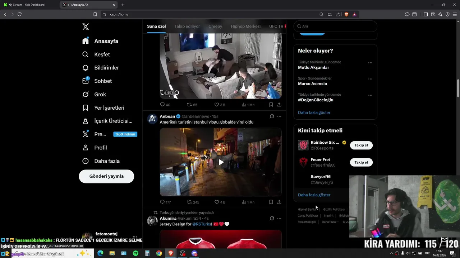
Task: Share the Anbean post
Action: 279,202
